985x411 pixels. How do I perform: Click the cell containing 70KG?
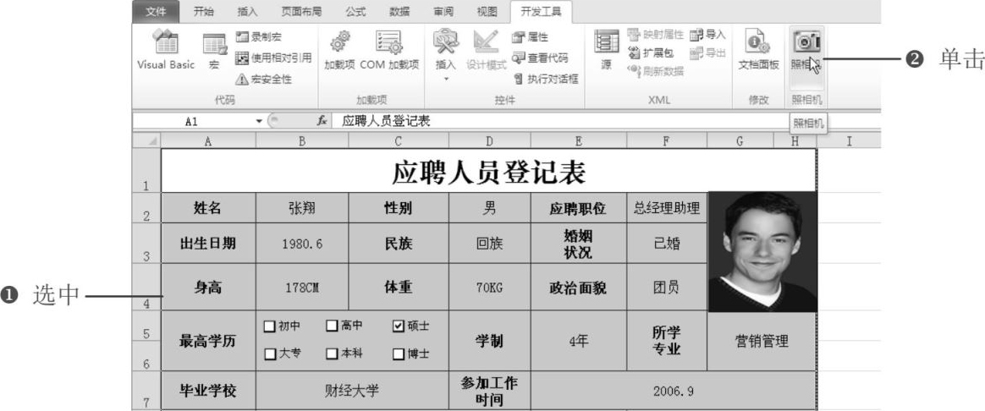[x=490, y=288]
